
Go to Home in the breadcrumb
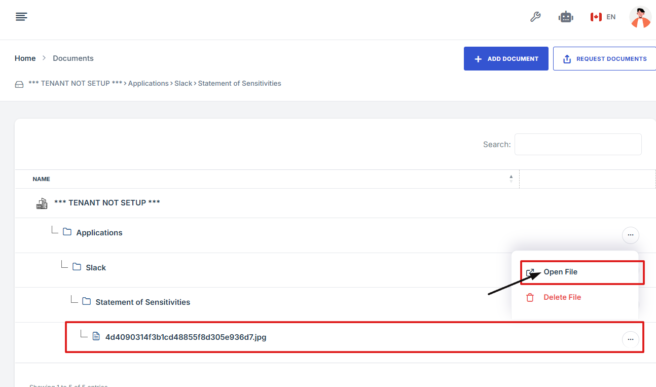click(25, 58)
